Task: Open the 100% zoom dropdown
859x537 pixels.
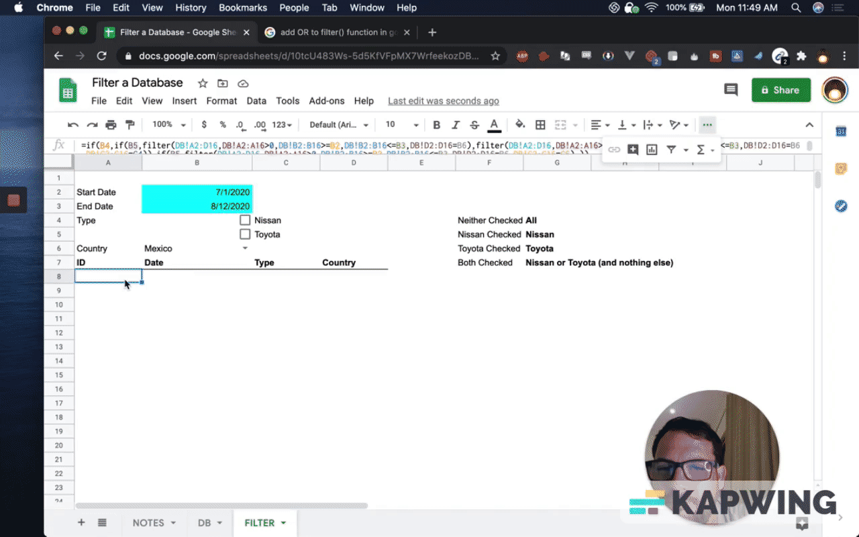Action: 168,125
